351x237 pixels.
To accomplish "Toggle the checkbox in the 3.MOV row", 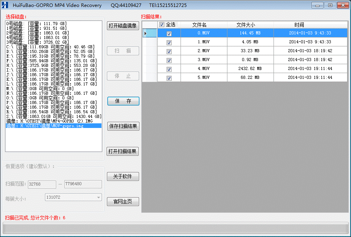I will click(x=169, y=60).
